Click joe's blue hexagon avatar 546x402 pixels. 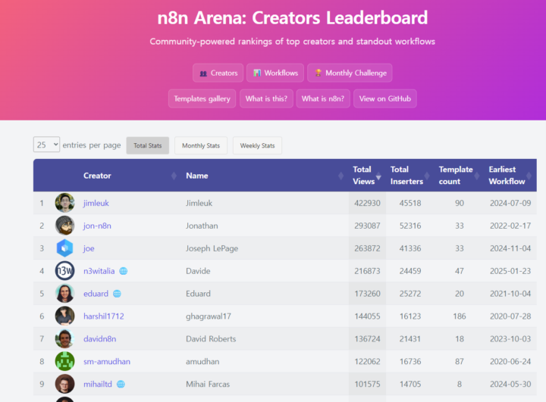point(64,248)
